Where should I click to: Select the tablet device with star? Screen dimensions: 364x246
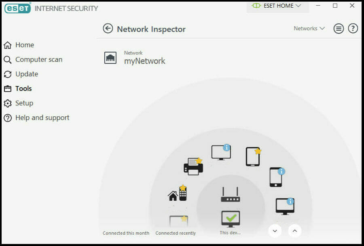253,156
